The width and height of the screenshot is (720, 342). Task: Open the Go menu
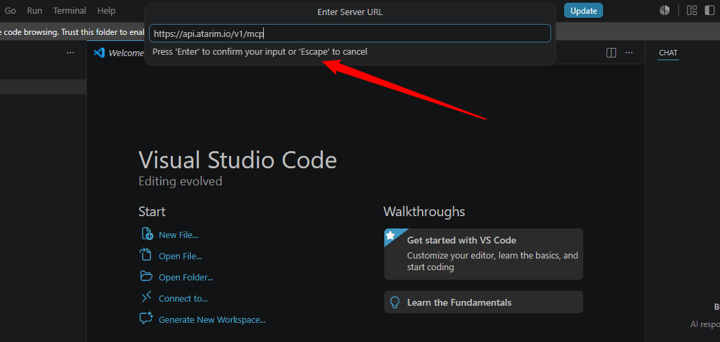(10, 10)
